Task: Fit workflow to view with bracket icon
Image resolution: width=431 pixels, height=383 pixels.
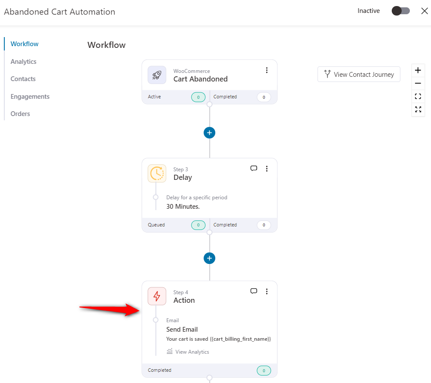Action: 418,96
